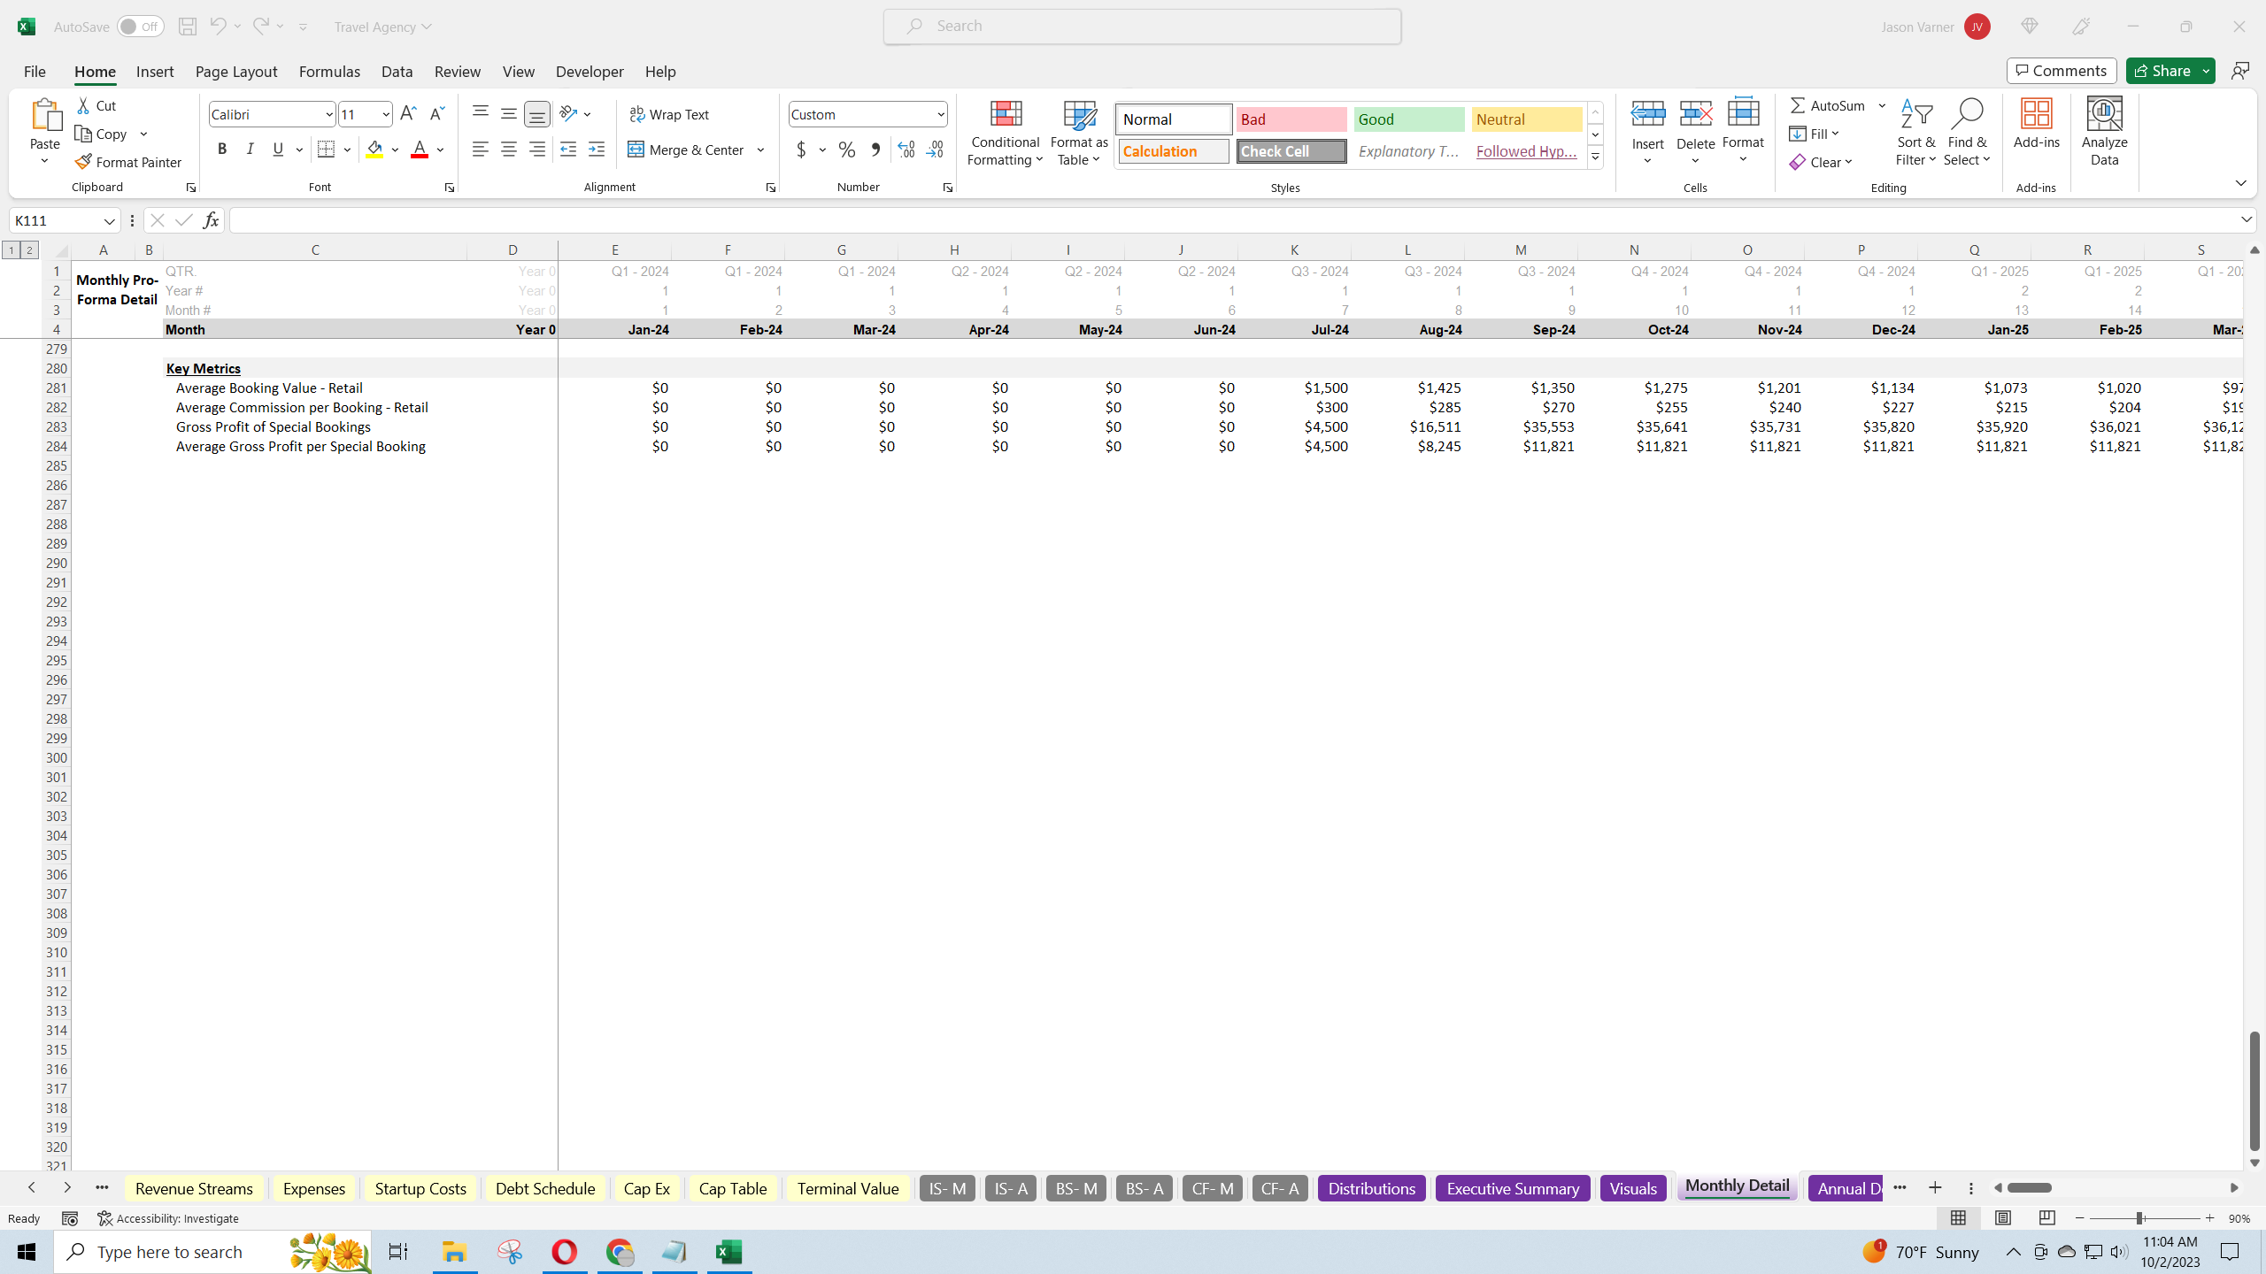Click the Redo arrow icon
The width and height of the screenshot is (2266, 1274).
[x=260, y=27]
